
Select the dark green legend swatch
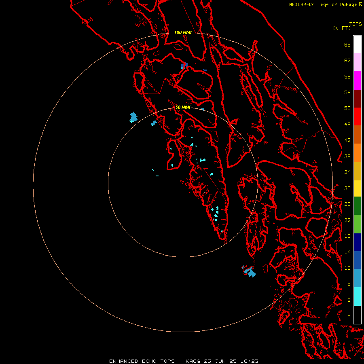(x=357, y=206)
